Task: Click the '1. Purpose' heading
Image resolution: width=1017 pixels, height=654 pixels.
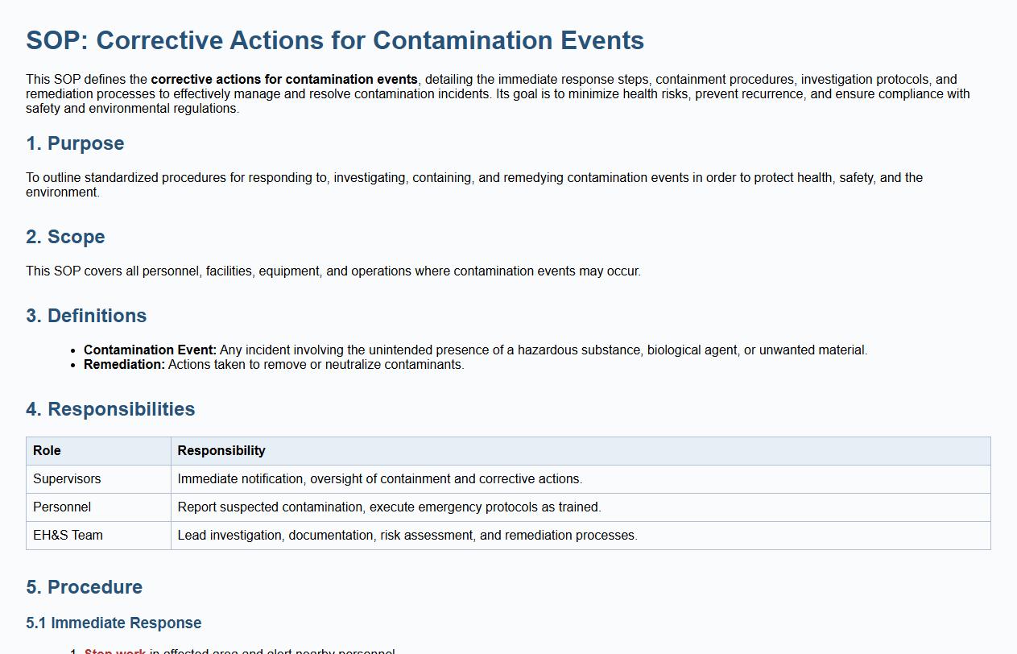Action: (75, 143)
